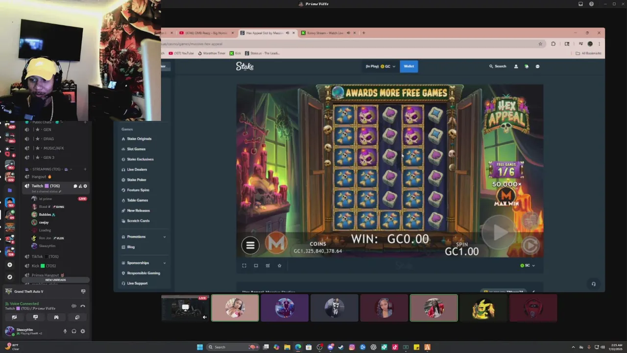Open the Discord soundboard

77,317
